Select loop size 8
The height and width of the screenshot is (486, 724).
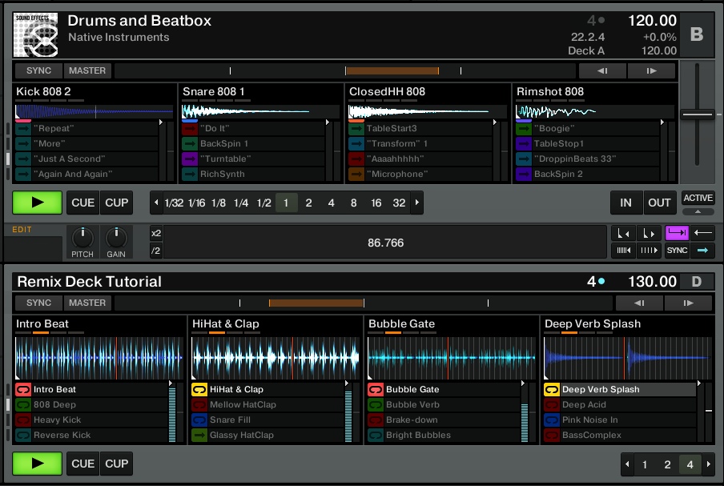[354, 203]
